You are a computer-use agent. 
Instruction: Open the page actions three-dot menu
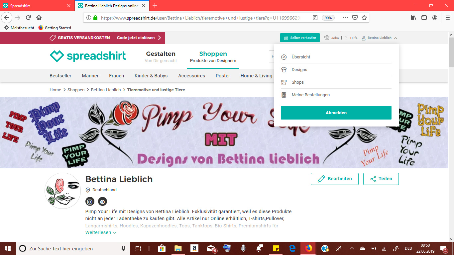345,18
